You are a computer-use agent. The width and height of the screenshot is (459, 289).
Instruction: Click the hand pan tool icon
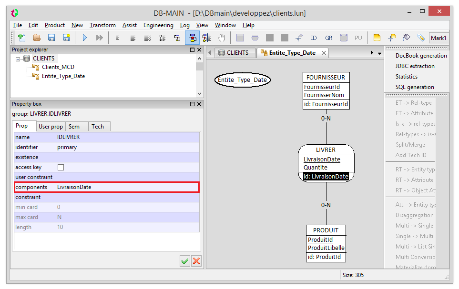(222, 38)
